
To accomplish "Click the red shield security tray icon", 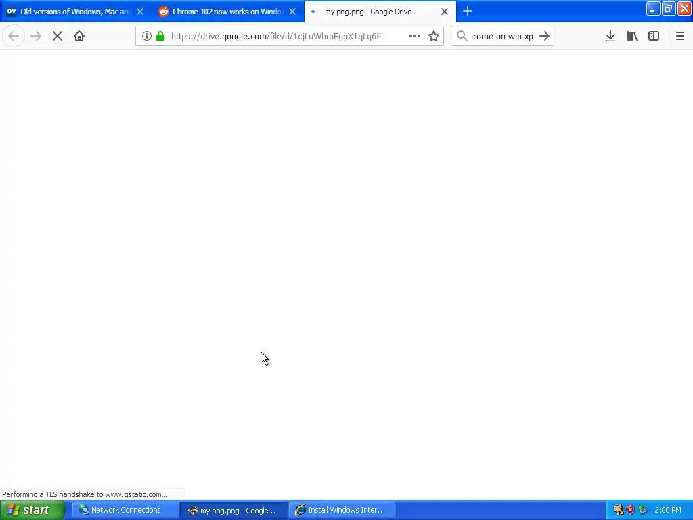I will pyautogui.click(x=630, y=511).
